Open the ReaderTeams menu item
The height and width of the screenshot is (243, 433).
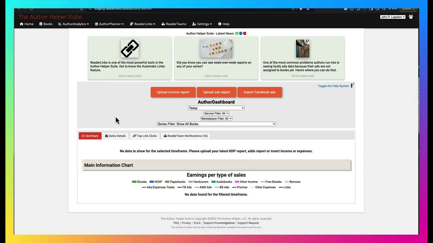[174, 24]
